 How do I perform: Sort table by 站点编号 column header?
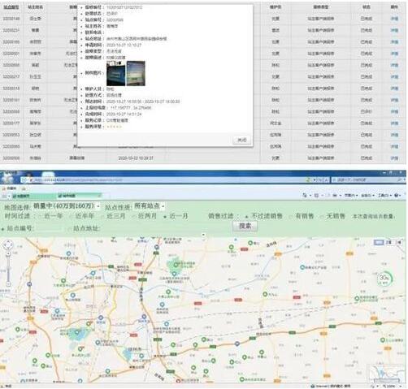click(x=11, y=7)
